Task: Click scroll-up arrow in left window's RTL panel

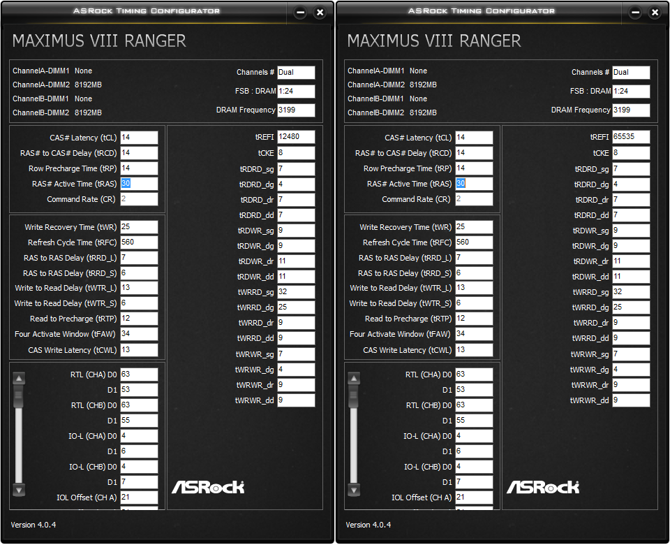Action: coord(19,378)
